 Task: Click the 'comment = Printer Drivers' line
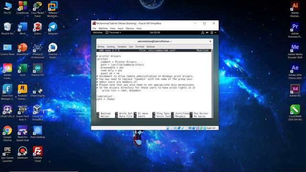pos(119,62)
